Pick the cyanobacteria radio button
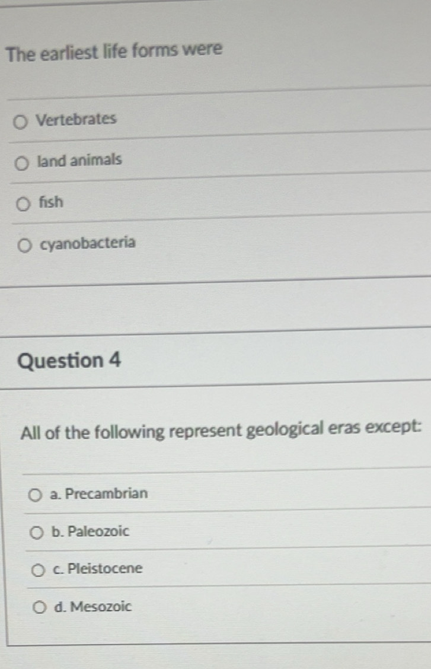This screenshot has height=669, width=431. [25, 246]
